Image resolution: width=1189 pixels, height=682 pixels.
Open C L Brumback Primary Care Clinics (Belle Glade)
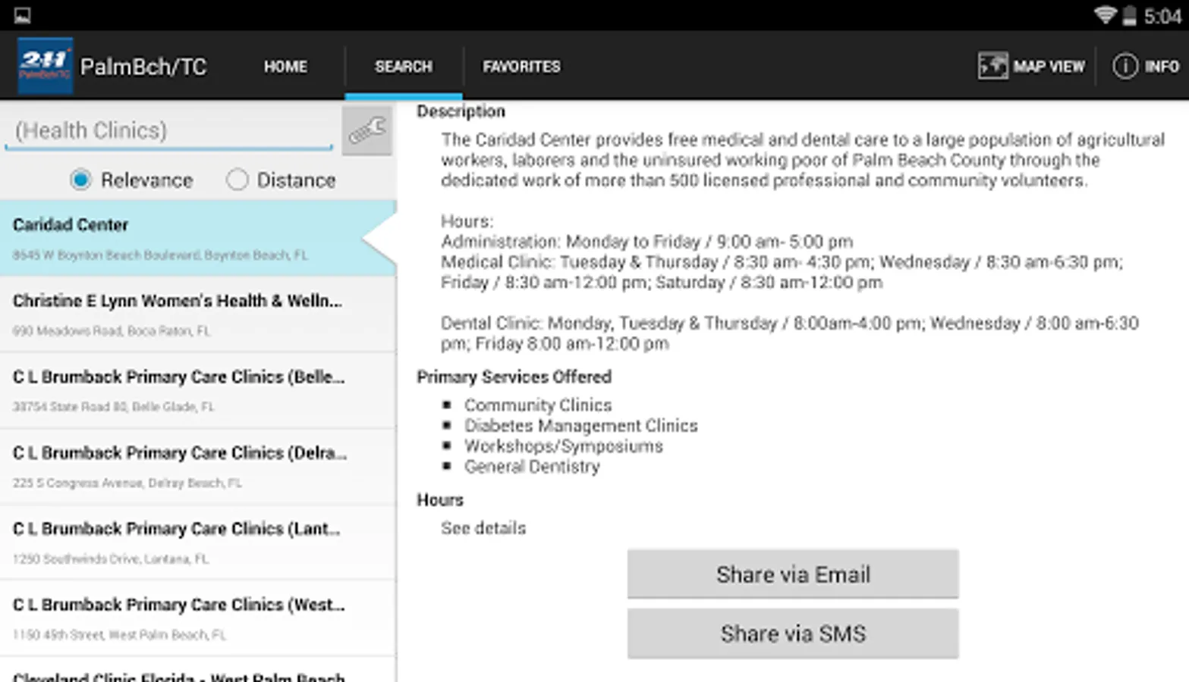pyautogui.click(x=198, y=390)
